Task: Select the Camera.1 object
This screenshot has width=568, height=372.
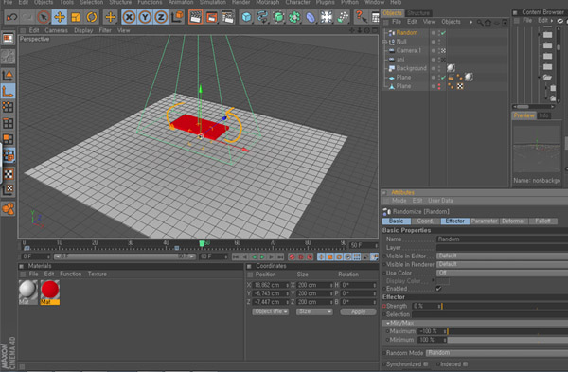Action: (409, 51)
